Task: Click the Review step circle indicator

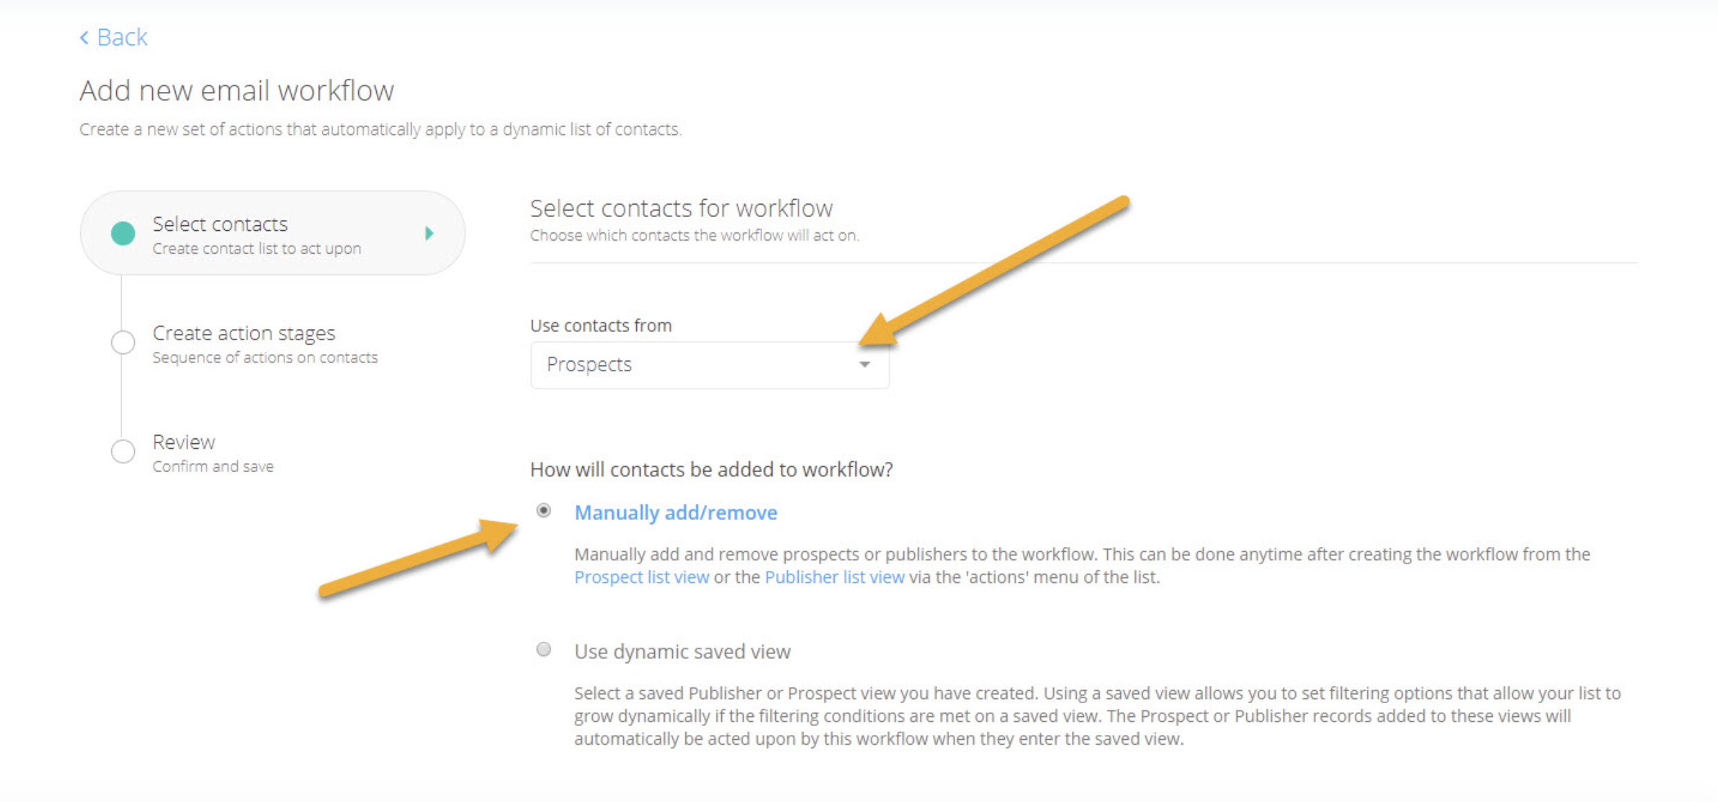Action: tap(123, 451)
